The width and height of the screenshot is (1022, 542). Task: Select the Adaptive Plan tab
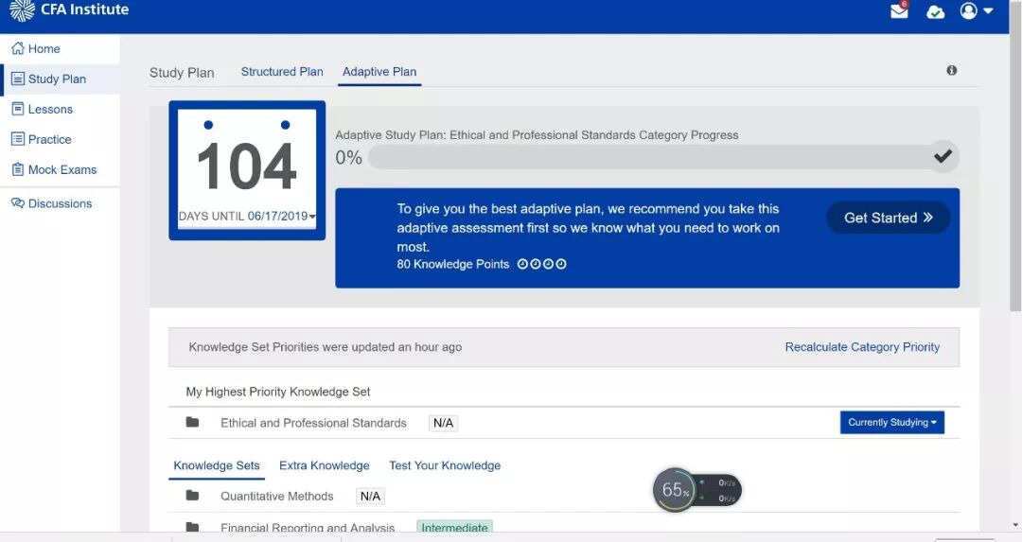379,72
